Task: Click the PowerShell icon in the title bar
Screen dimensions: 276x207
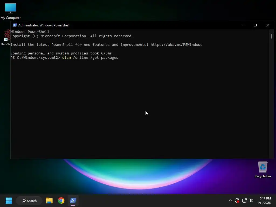Action: [x=15, y=25]
